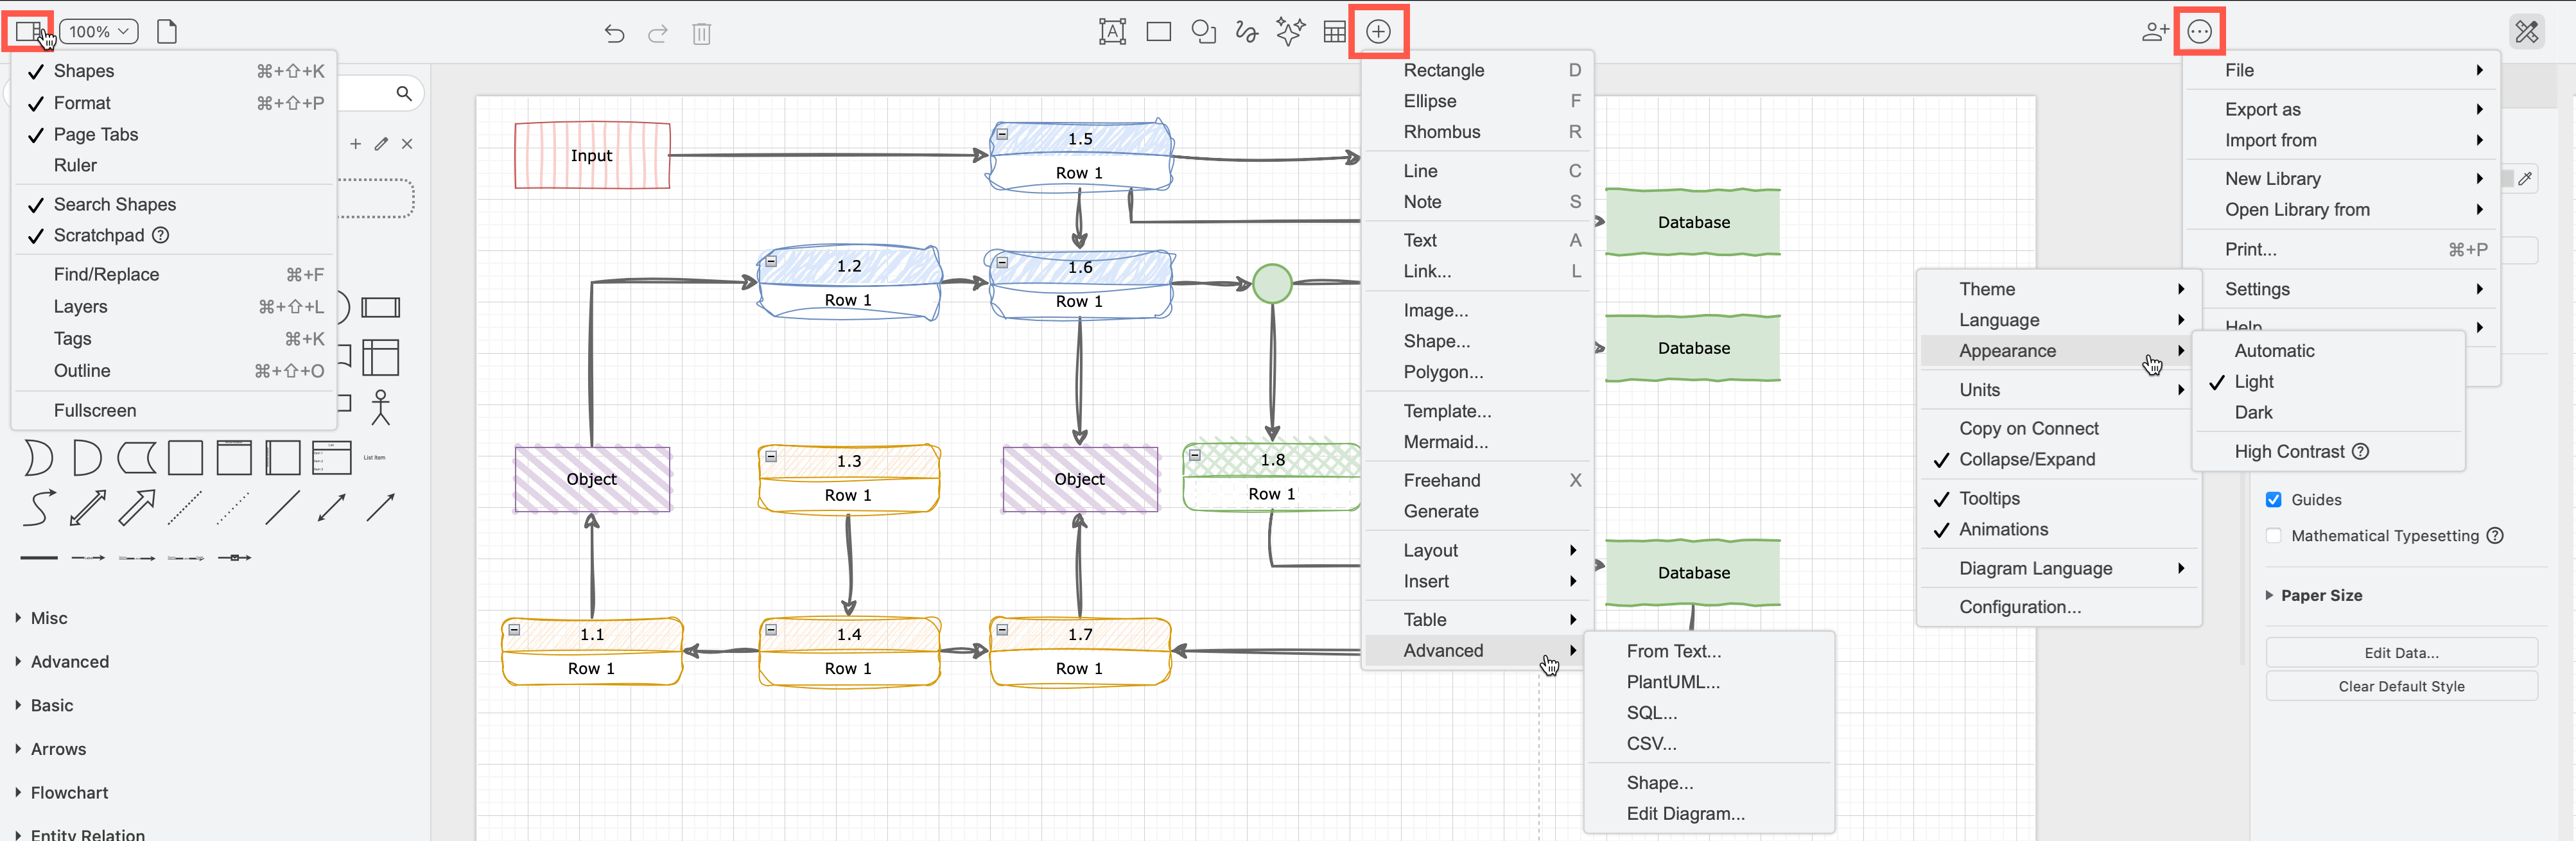
Task: Select Fullscreen from the view menu
Action: click(173, 410)
